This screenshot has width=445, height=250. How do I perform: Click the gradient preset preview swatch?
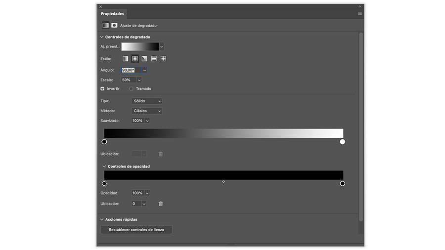click(140, 46)
